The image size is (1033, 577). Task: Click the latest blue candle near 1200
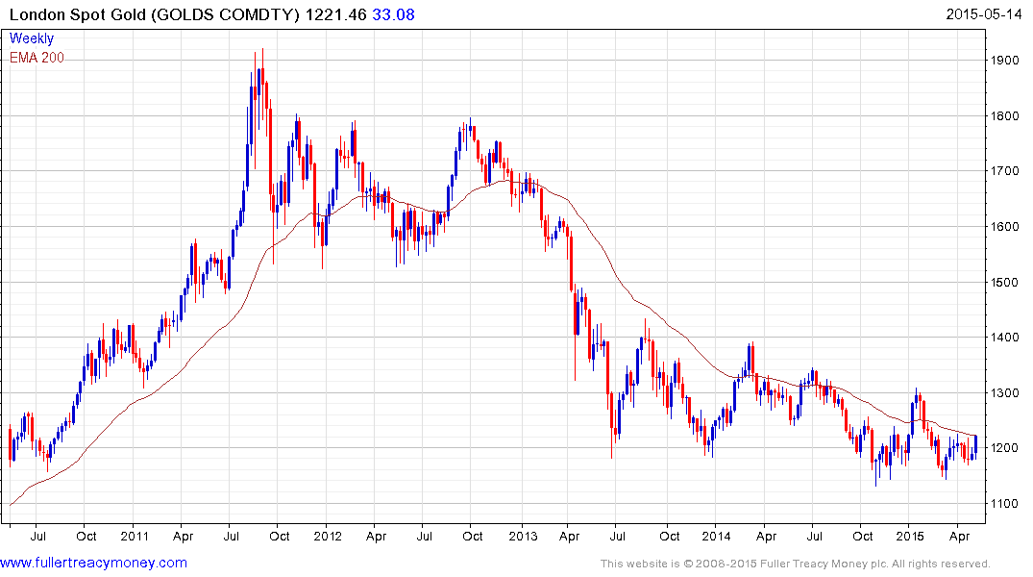pos(975,444)
